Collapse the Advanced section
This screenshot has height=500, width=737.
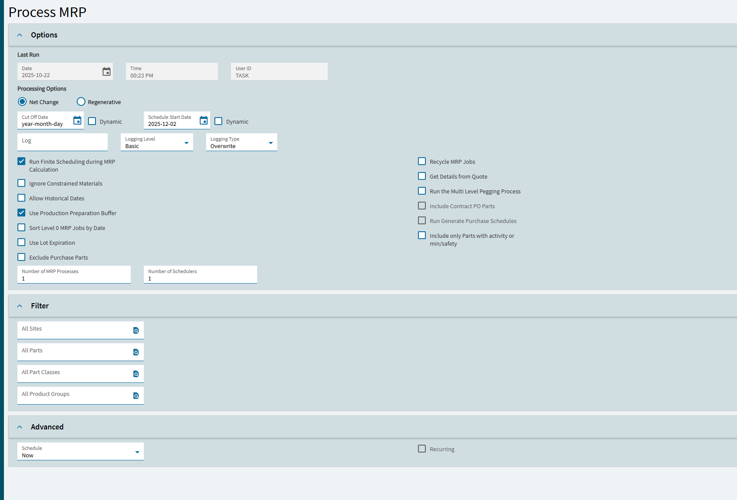pyautogui.click(x=20, y=427)
